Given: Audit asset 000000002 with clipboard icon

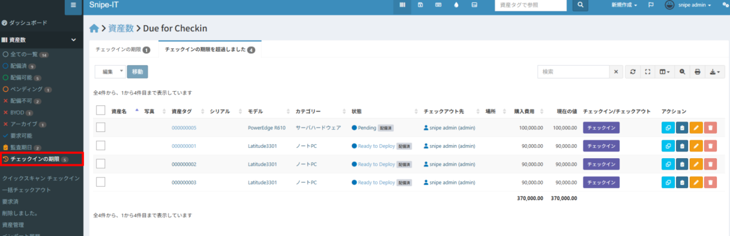Looking at the screenshot, I should tap(682, 164).
